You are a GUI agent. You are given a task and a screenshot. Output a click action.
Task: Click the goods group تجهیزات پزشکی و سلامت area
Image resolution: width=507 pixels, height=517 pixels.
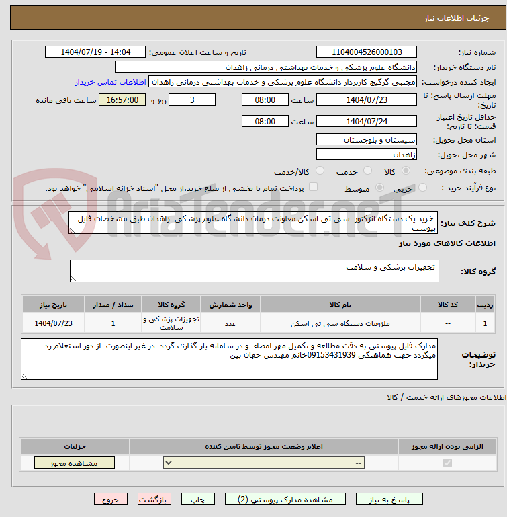pyautogui.click(x=255, y=271)
